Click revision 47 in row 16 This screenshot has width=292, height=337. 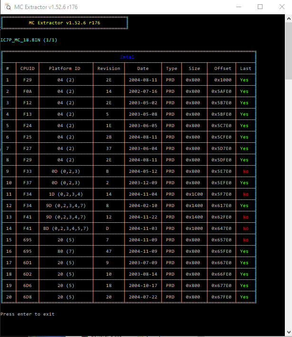[x=108, y=251]
